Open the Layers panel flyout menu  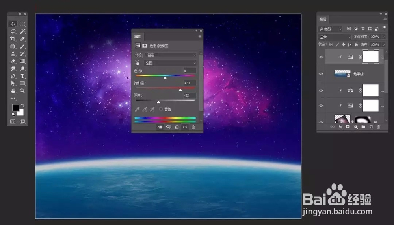pos(385,19)
